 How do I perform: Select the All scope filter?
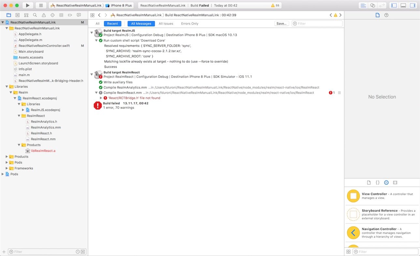pyautogui.click(x=97, y=23)
